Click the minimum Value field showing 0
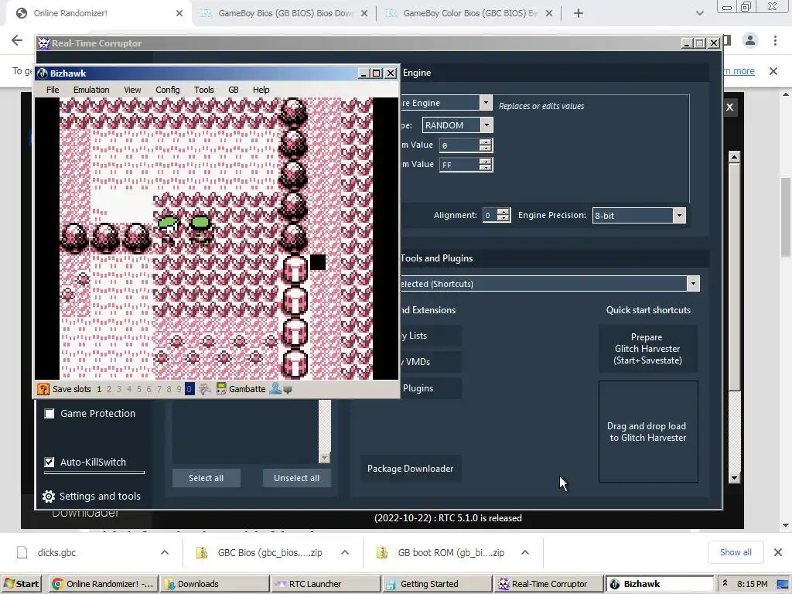This screenshot has width=792, height=594. pyautogui.click(x=459, y=145)
